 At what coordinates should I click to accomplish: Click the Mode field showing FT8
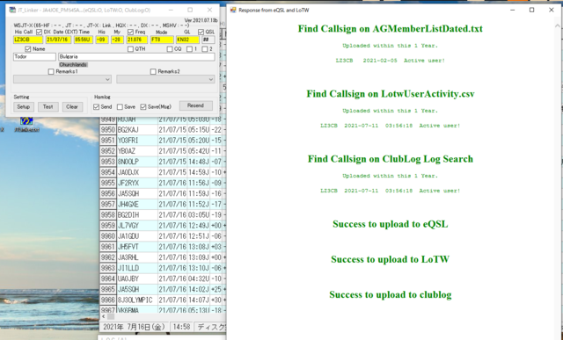coord(162,40)
